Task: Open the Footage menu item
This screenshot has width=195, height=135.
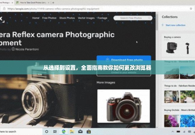Action: point(102,18)
